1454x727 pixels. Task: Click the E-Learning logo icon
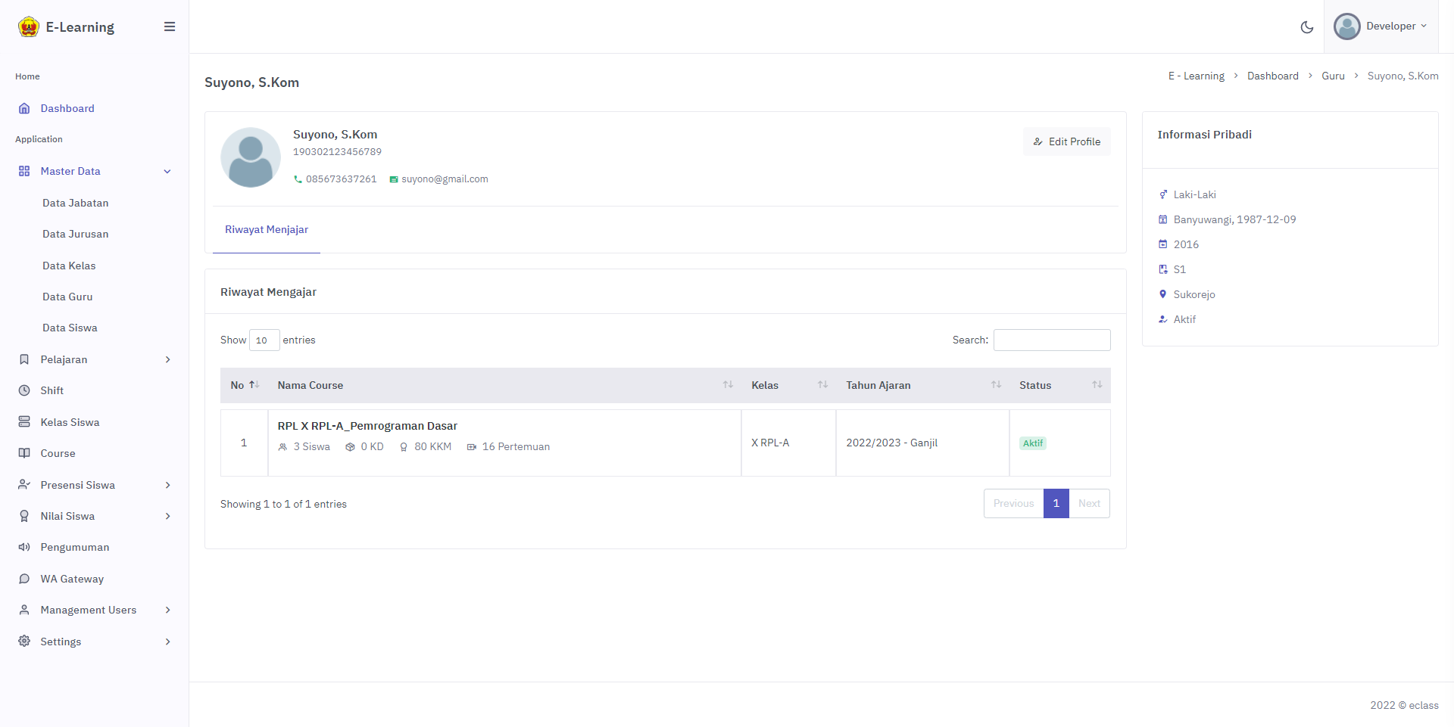[29, 27]
